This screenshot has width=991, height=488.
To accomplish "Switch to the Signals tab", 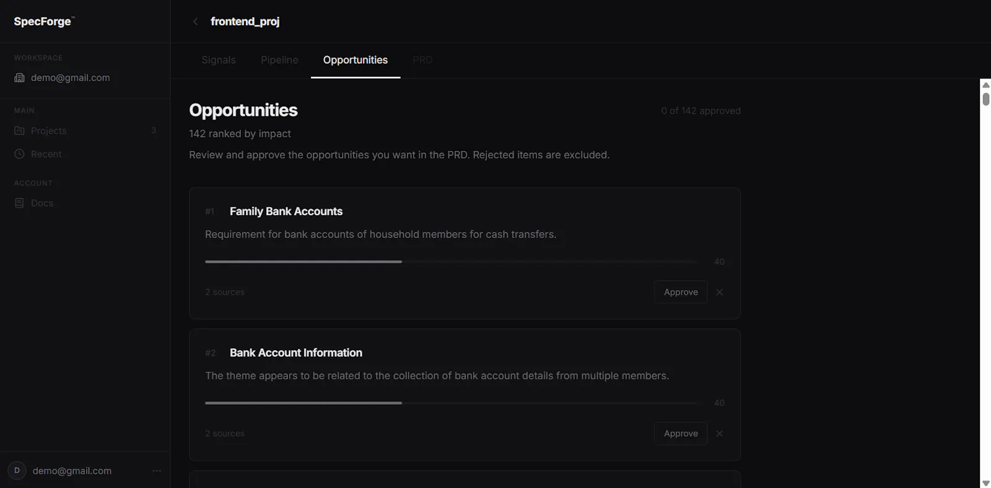I will pyautogui.click(x=219, y=60).
